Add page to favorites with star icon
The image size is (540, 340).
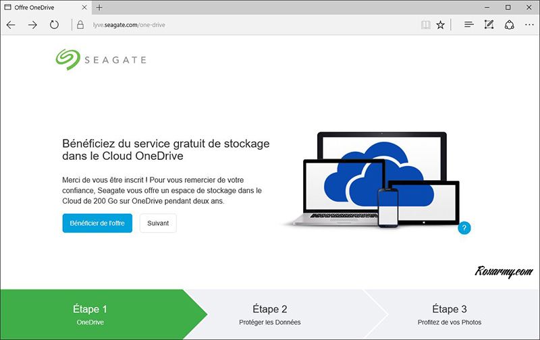coord(441,25)
